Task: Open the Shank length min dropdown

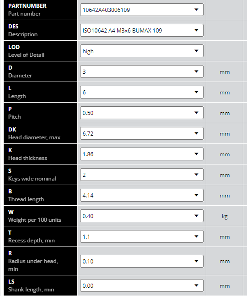Action: click(x=142, y=285)
